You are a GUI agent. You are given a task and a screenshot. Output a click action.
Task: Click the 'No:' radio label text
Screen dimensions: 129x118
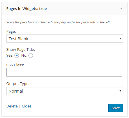pos(24,55)
